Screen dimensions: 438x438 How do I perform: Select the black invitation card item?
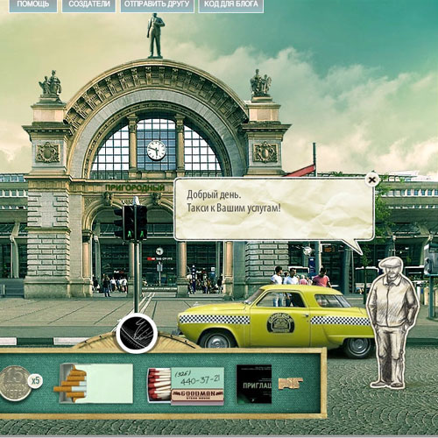[254, 384]
